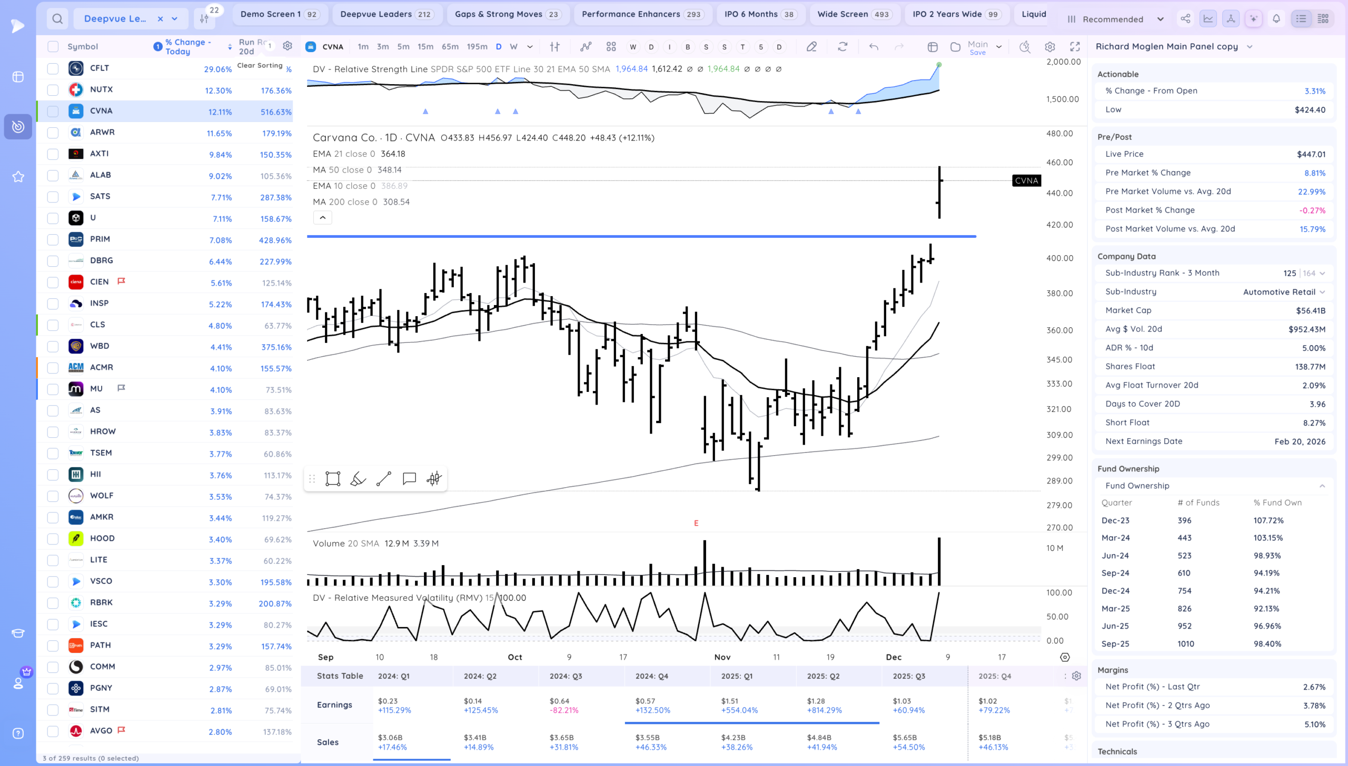Image resolution: width=1348 pixels, height=766 pixels.
Task: Click the search magnifier icon
Action: pos(57,19)
